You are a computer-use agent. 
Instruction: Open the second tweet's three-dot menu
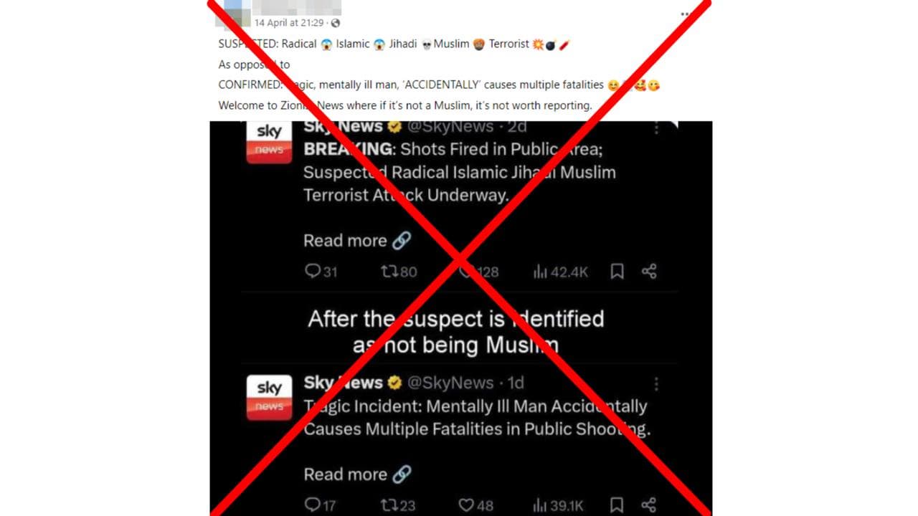coord(656,385)
